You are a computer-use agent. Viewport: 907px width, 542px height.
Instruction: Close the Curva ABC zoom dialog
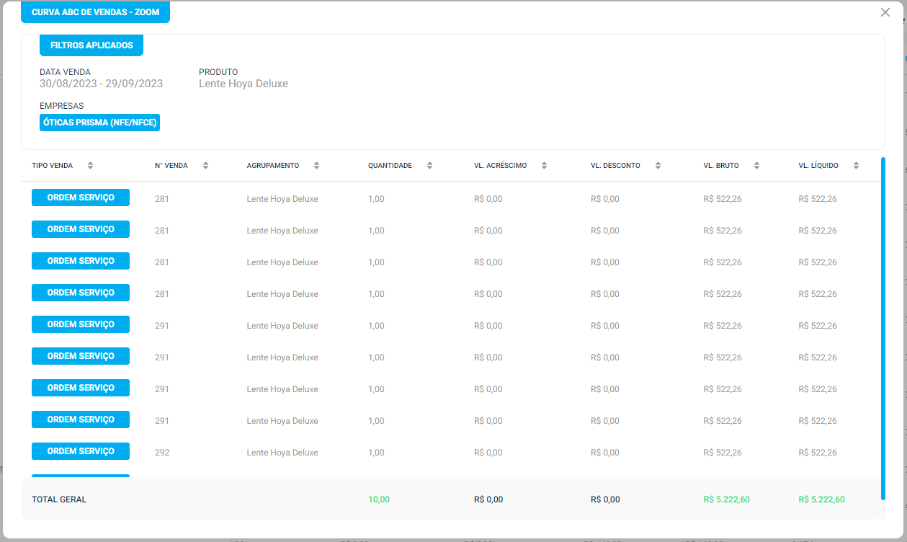(x=885, y=12)
